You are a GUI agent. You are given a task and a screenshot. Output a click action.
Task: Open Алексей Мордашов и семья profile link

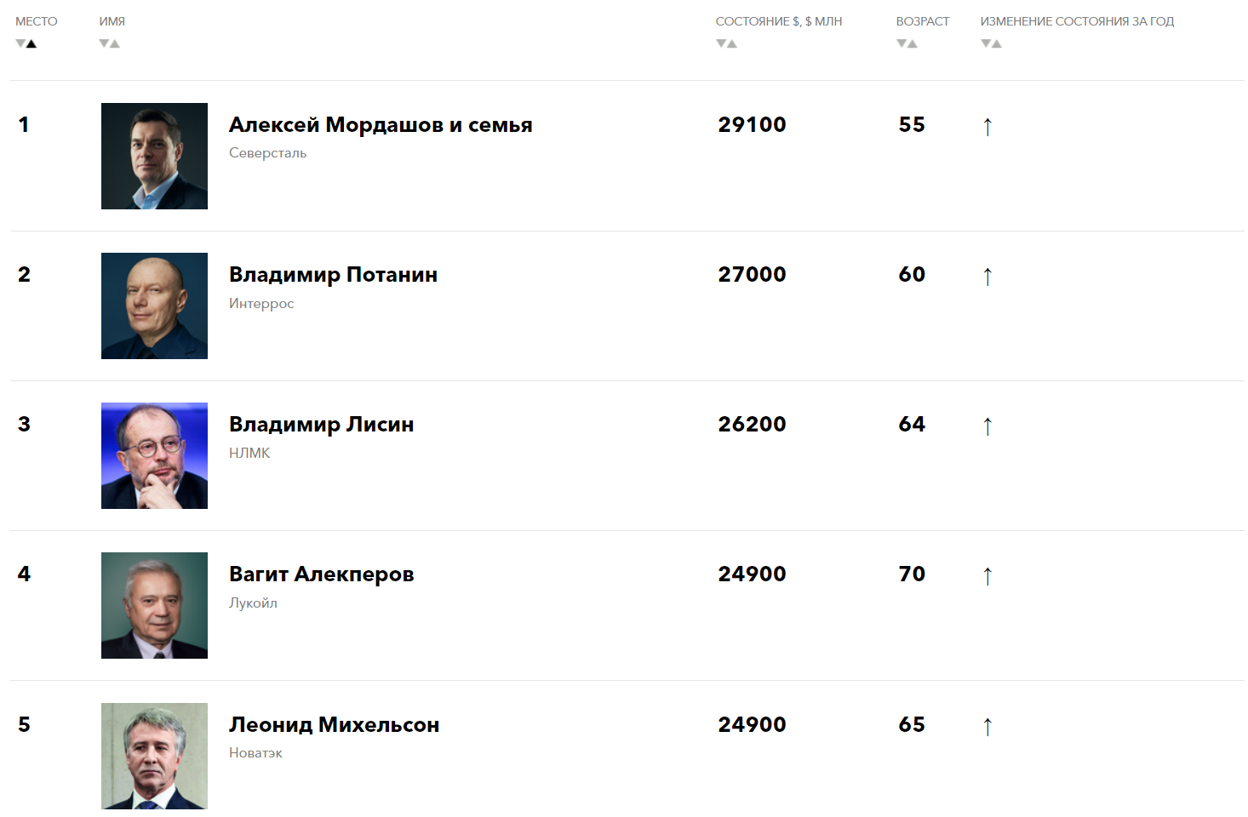point(381,125)
